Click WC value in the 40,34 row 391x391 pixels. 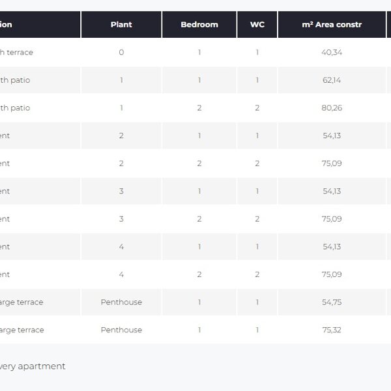[257, 52]
